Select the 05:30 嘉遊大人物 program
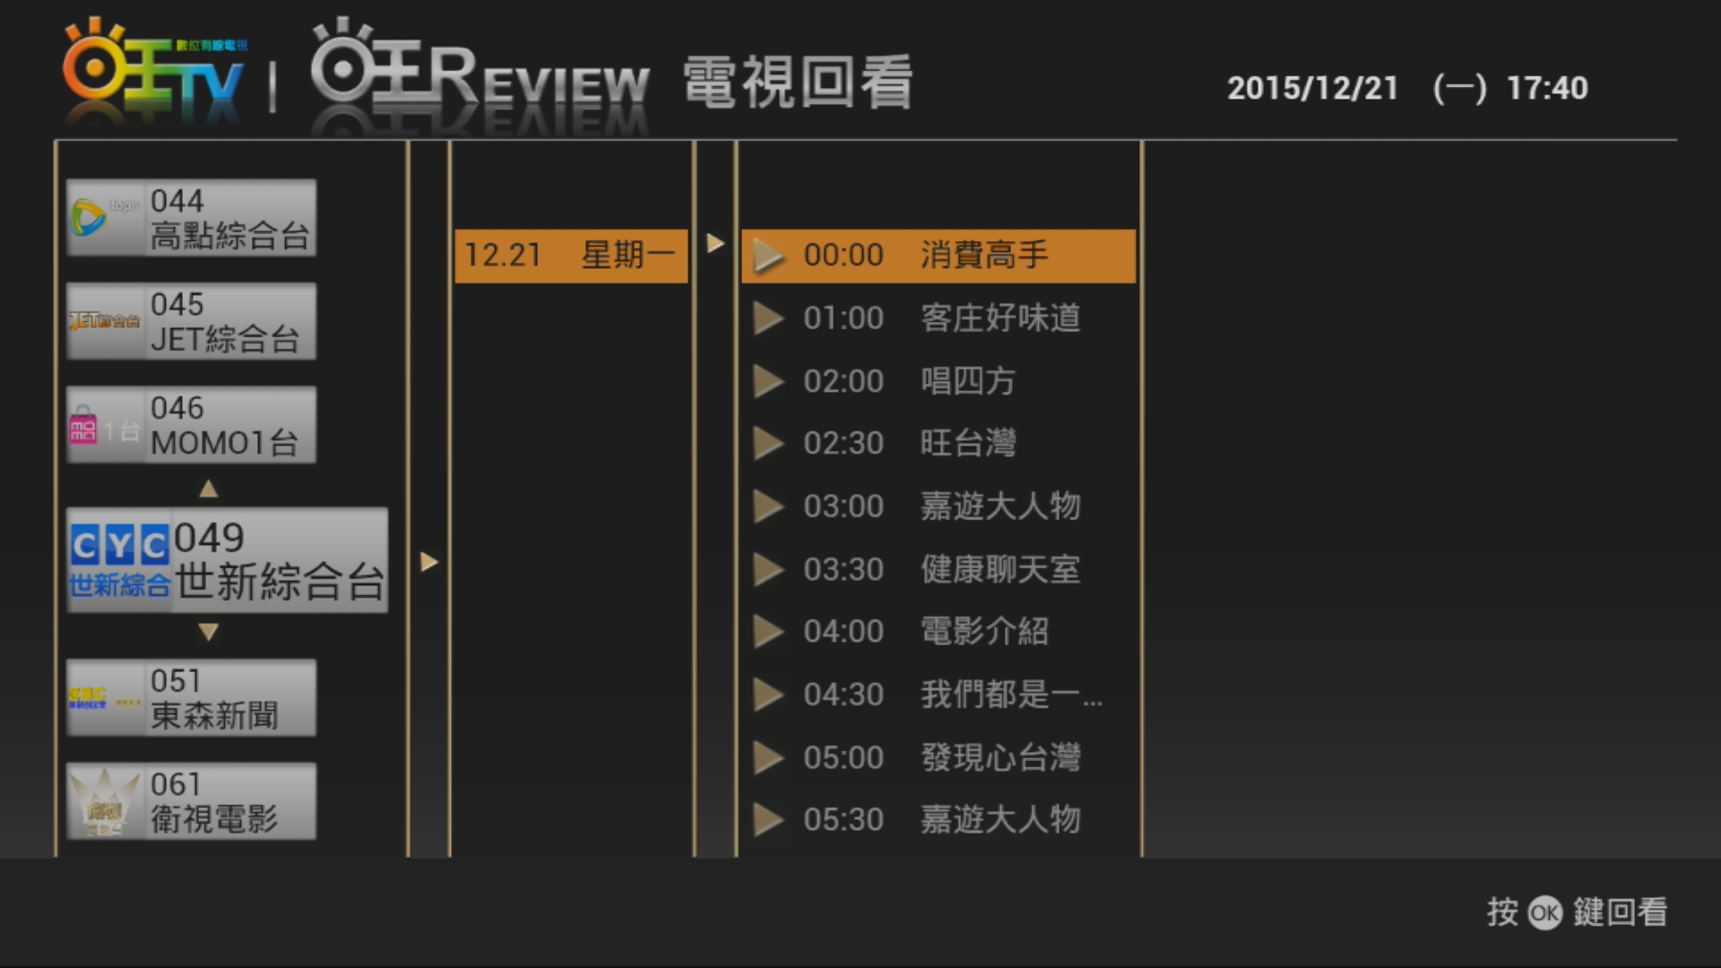 click(x=938, y=819)
